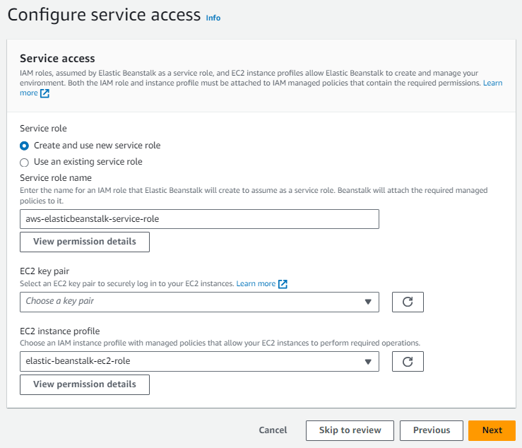Open the Learn more link in Service access description
This screenshot has width=522, height=448.
click(493, 83)
